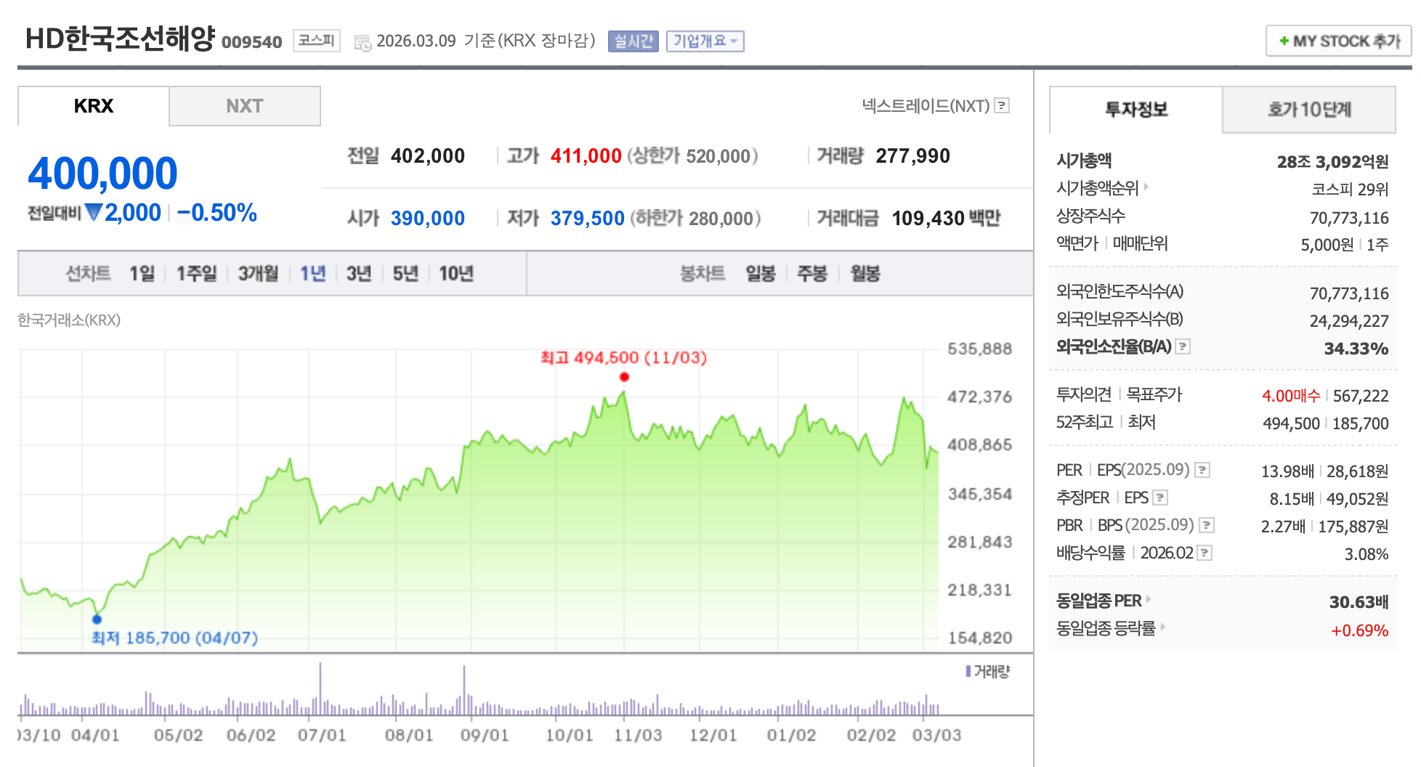
Task: Click the blue 최저 185,700 chart marker
Action: (x=97, y=620)
